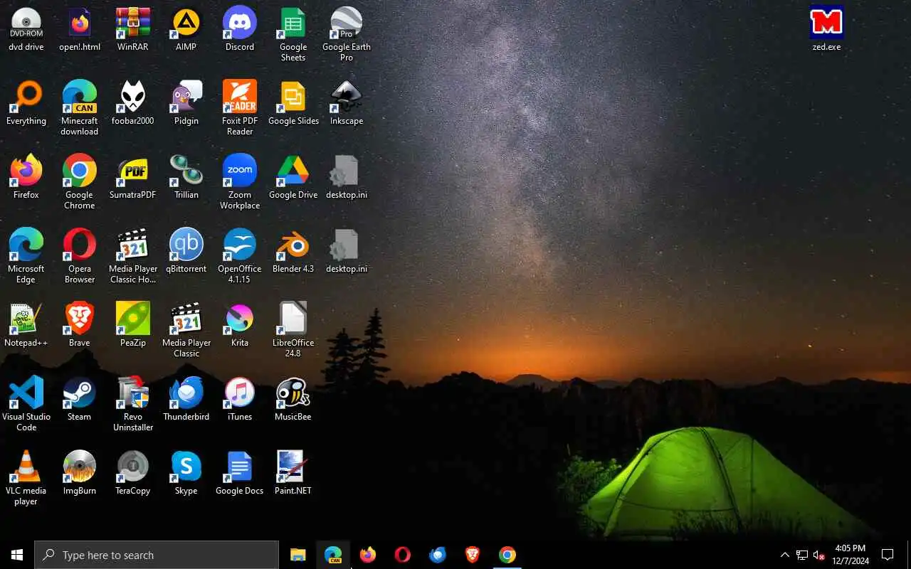
Task: Click the taskbar search box
Action: coord(157,555)
